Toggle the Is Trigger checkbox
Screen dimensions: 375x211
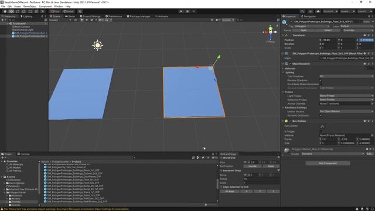click(x=321, y=131)
